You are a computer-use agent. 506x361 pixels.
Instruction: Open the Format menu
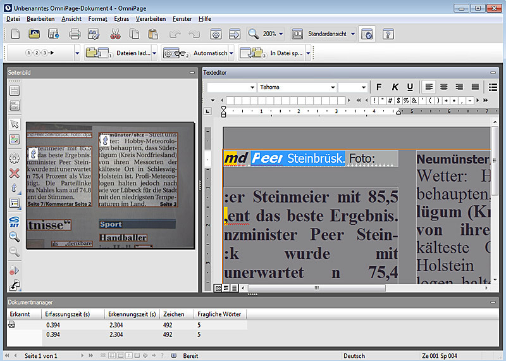pyautogui.click(x=98, y=19)
